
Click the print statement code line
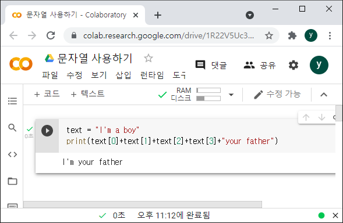pos(172,141)
